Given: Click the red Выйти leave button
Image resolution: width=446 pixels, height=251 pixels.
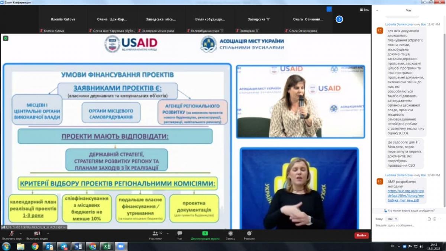Looking at the screenshot, I should [361, 235].
